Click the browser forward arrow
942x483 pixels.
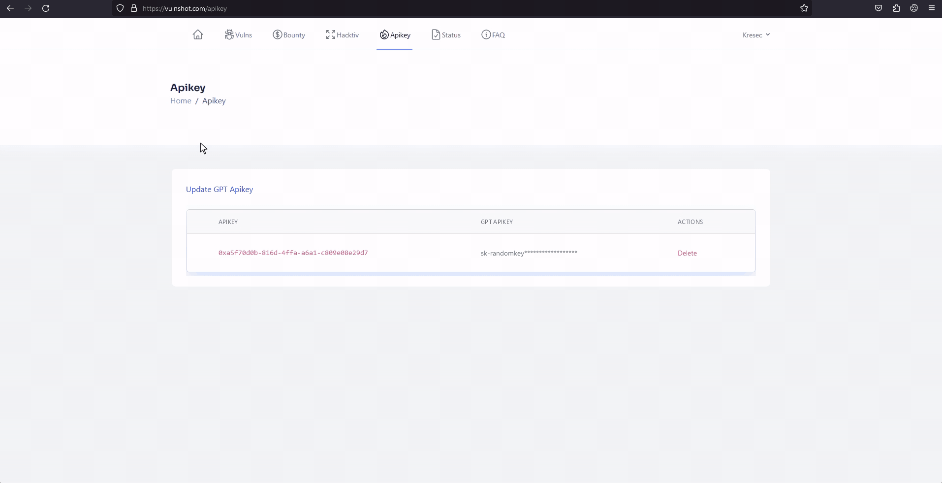click(x=28, y=8)
